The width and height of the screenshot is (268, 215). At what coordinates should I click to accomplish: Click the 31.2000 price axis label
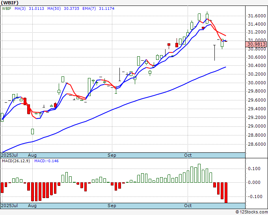pyautogui.click(x=257, y=32)
